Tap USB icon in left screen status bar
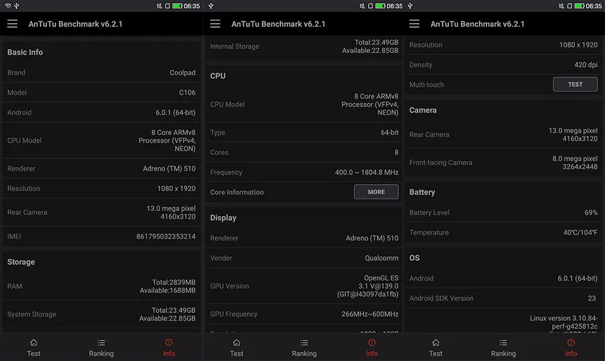605x361 pixels. tap(16, 6)
